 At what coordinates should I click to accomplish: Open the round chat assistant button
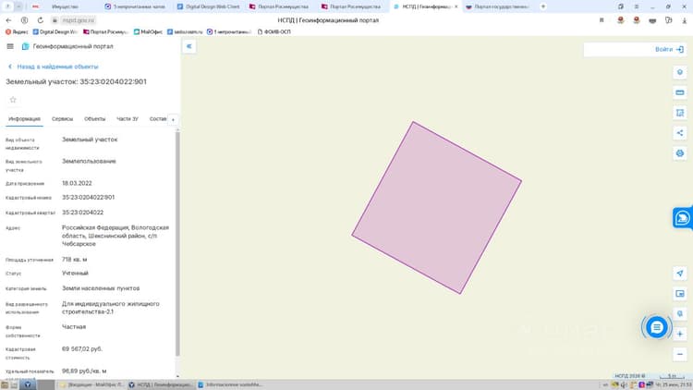pos(656,327)
